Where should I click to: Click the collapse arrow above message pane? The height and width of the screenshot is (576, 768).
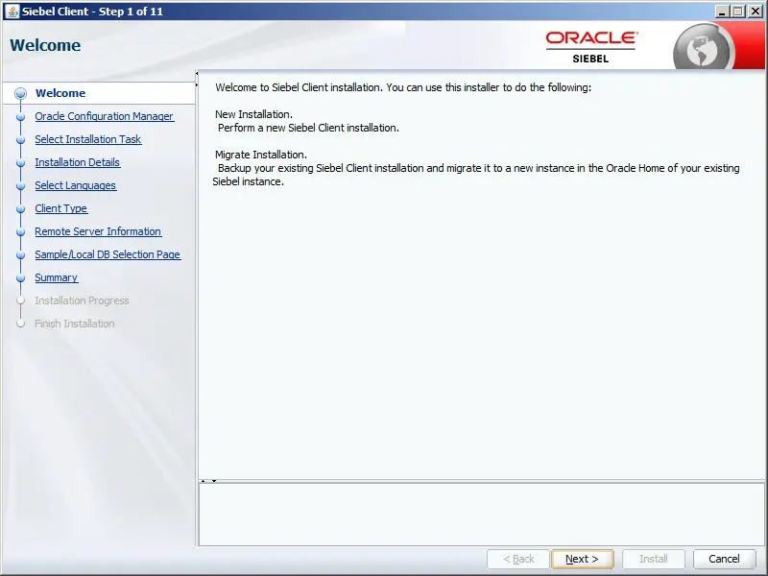tap(214, 481)
